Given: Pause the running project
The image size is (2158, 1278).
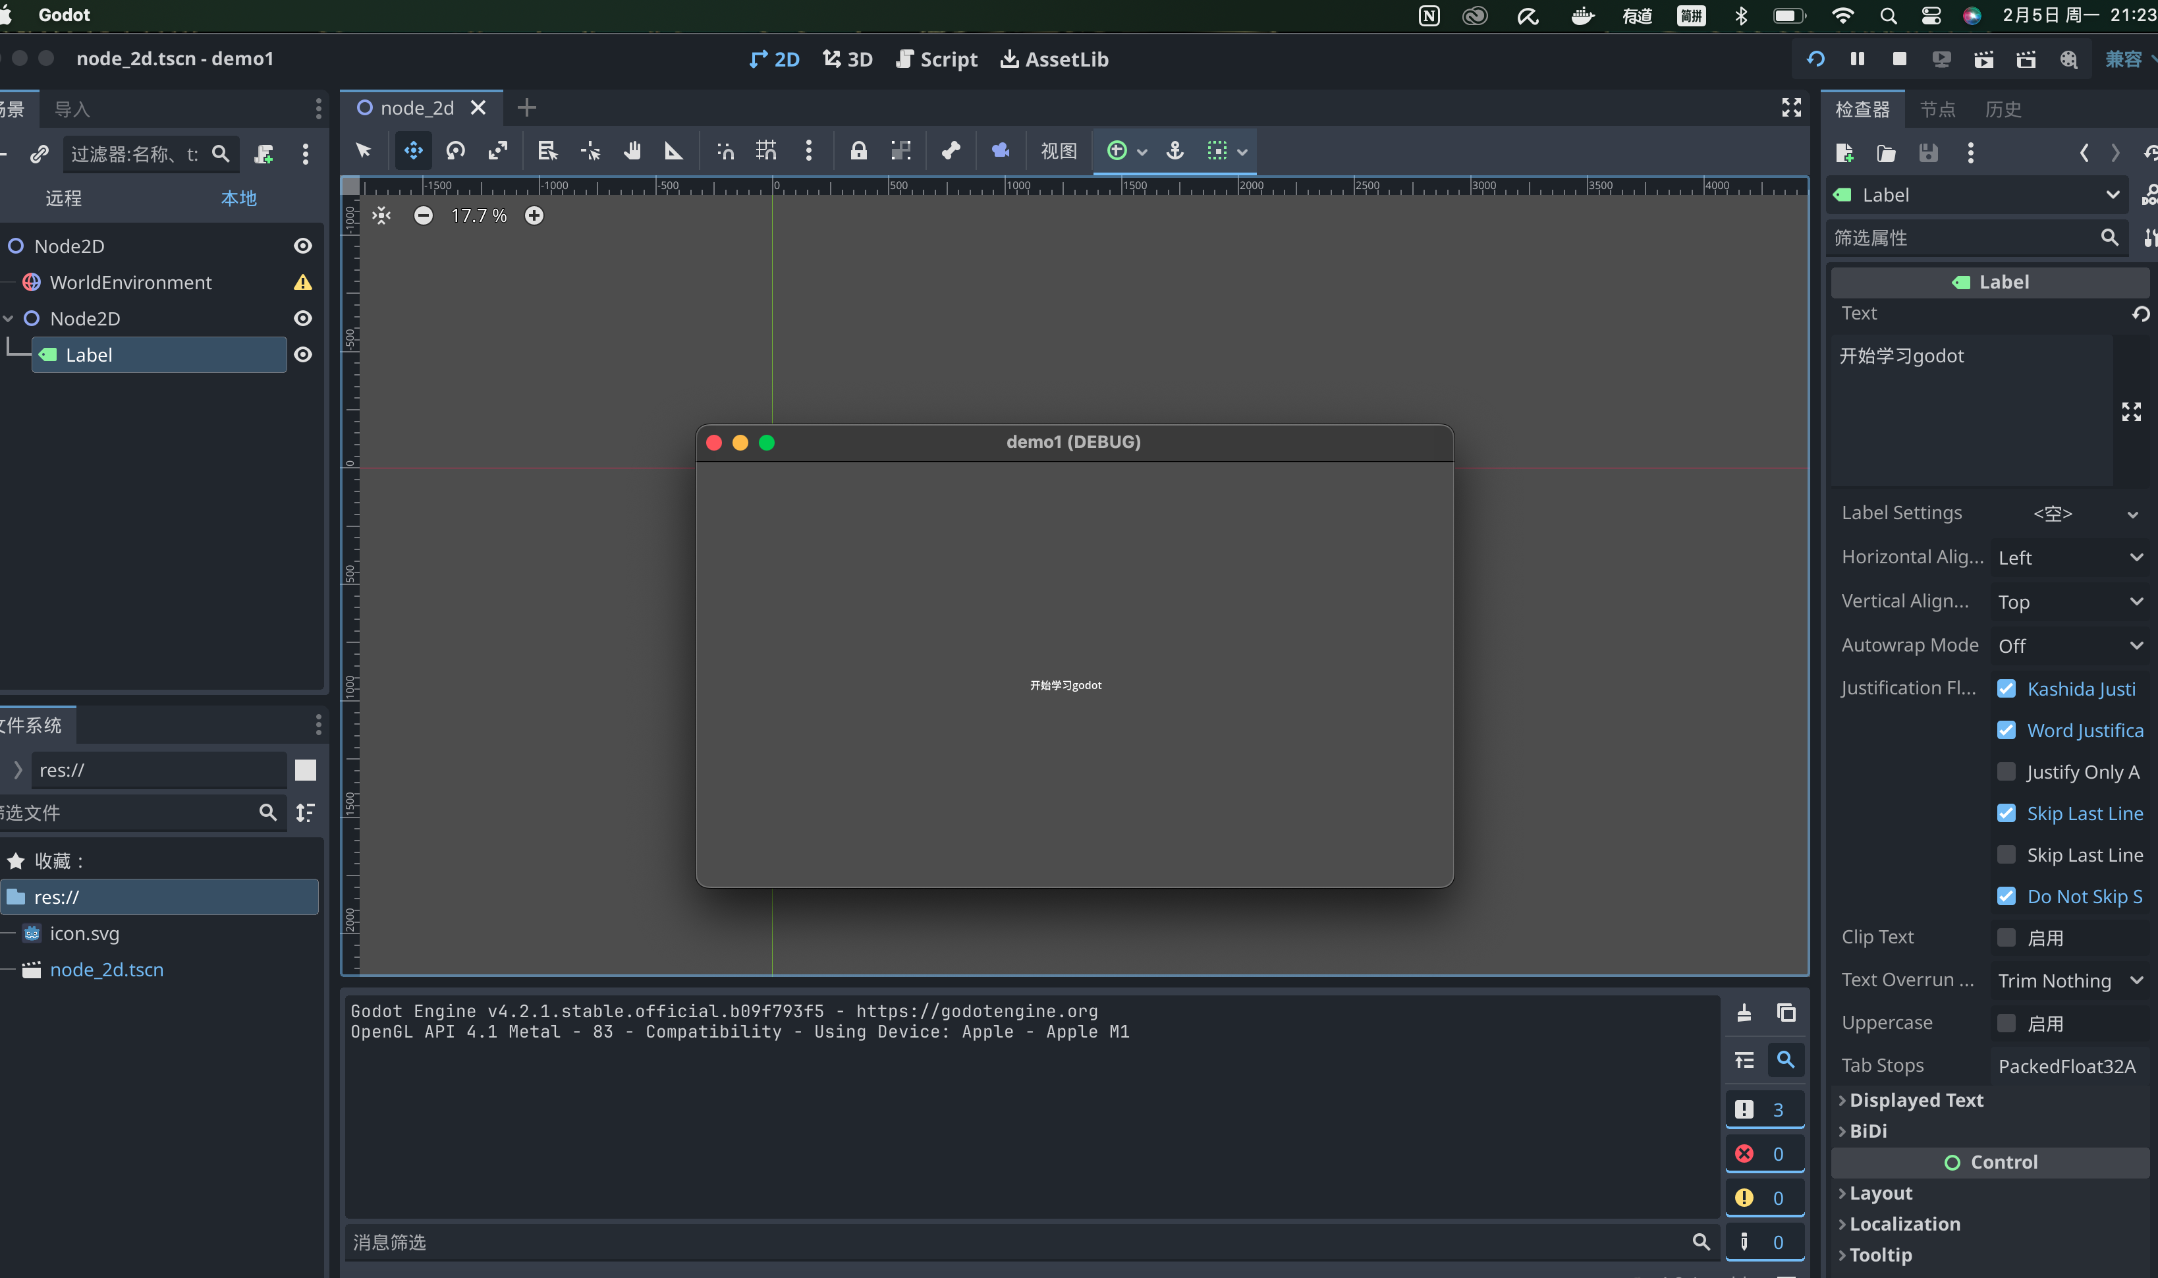Looking at the screenshot, I should pos(1858,59).
